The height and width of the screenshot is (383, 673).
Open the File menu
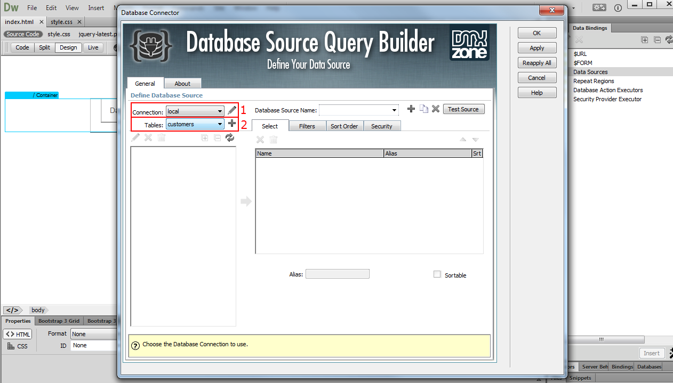point(32,8)
